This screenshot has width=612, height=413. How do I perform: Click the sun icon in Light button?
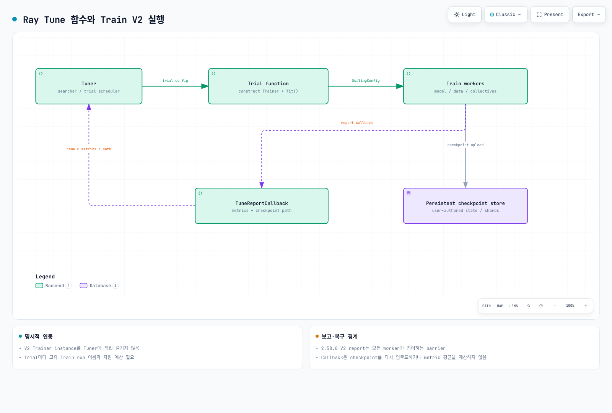coord(457,15)
